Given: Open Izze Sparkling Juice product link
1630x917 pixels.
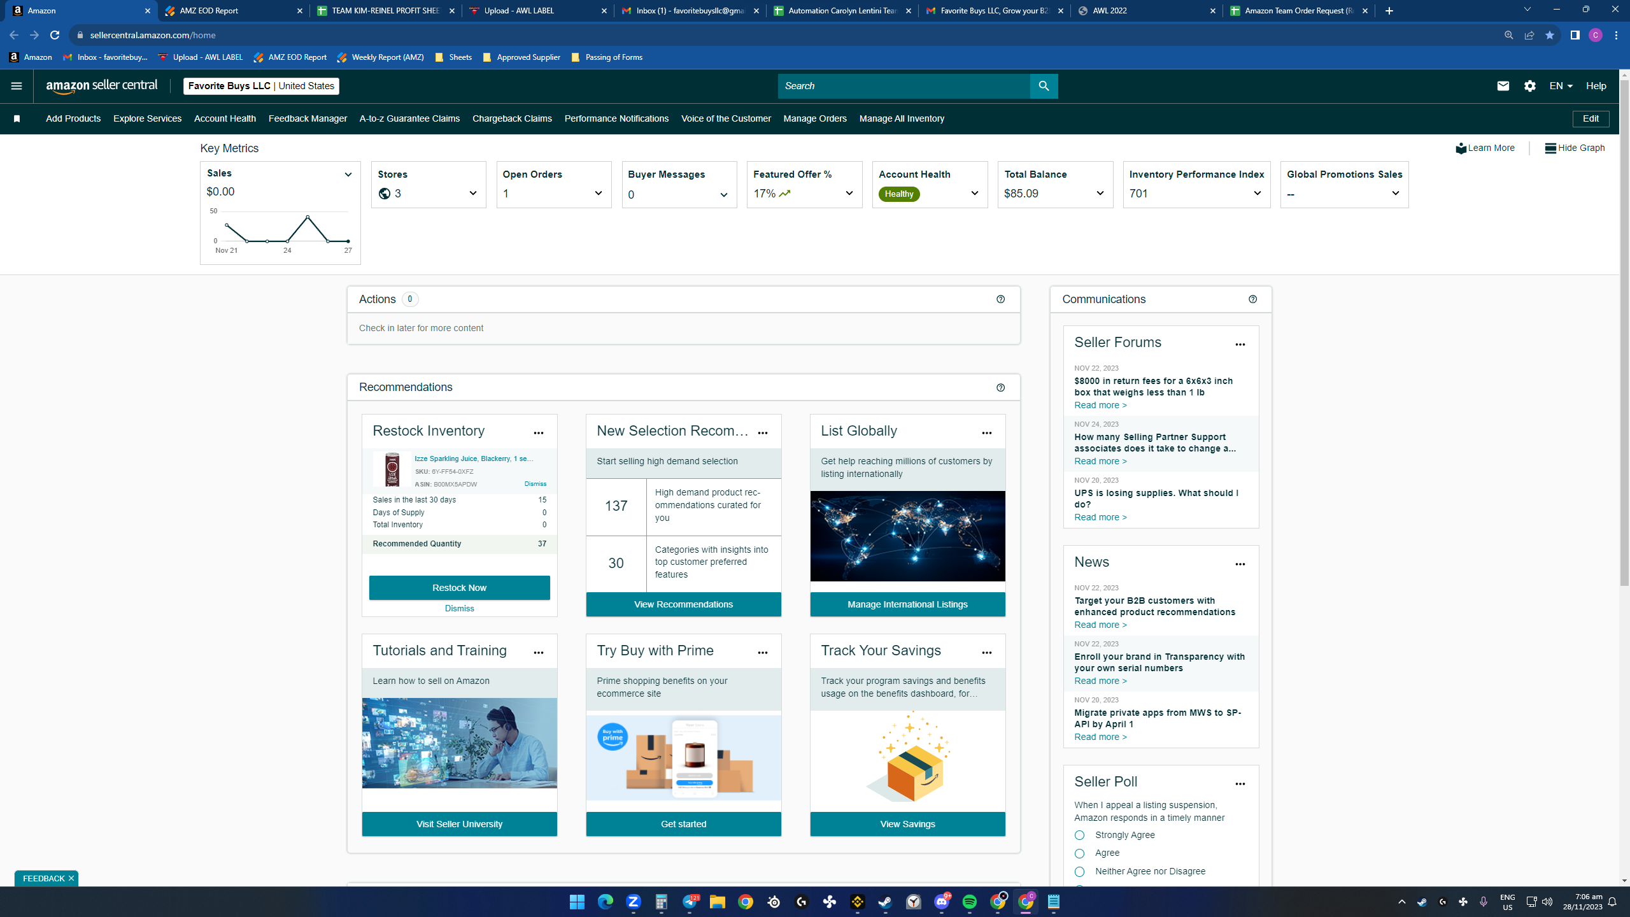Looking at the screenshot, I should [474, 458].
